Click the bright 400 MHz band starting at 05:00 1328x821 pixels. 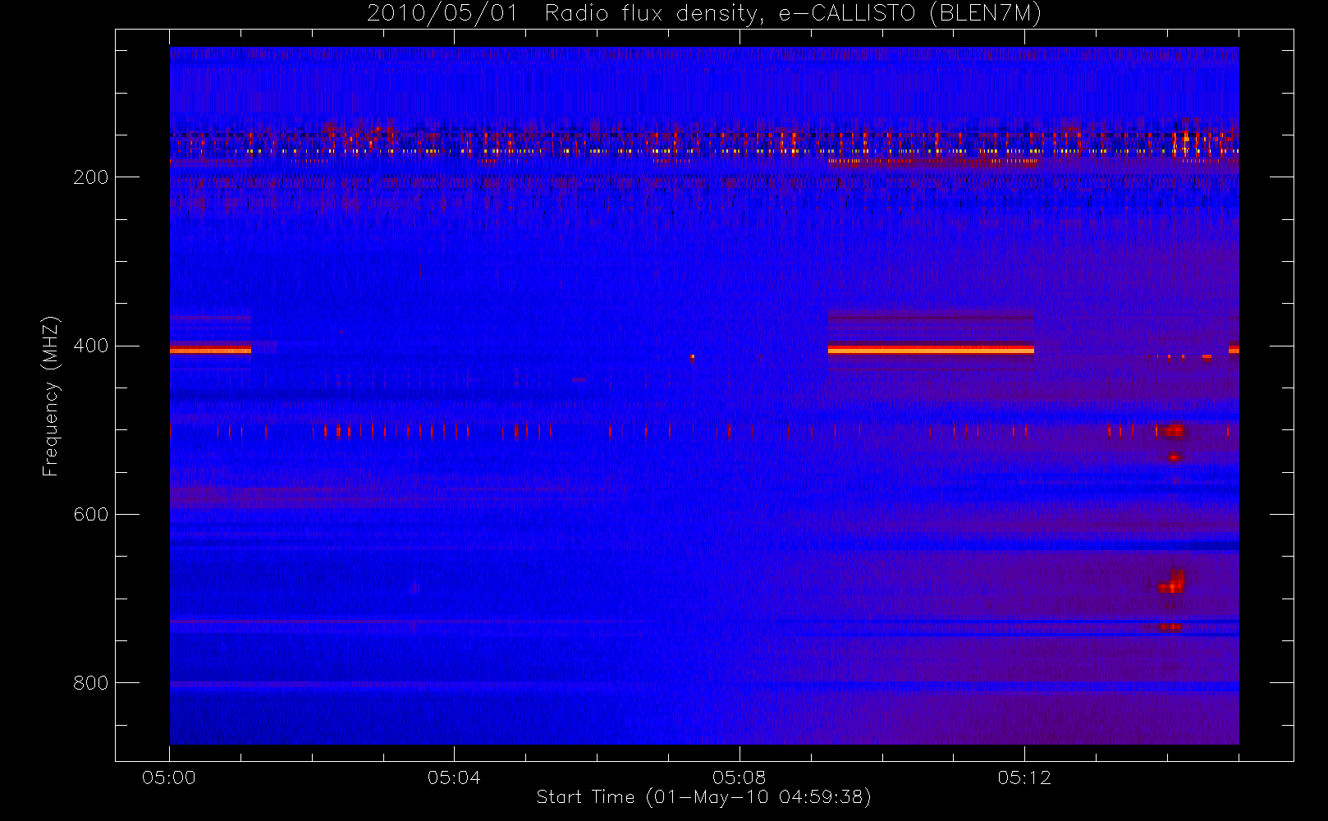coord(210,350)
